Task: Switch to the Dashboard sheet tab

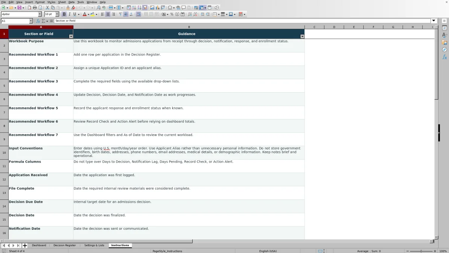Action: (39, 246)
